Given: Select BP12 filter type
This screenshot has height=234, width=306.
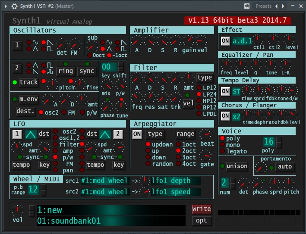Looking at the screenshot, I should 199,107.
